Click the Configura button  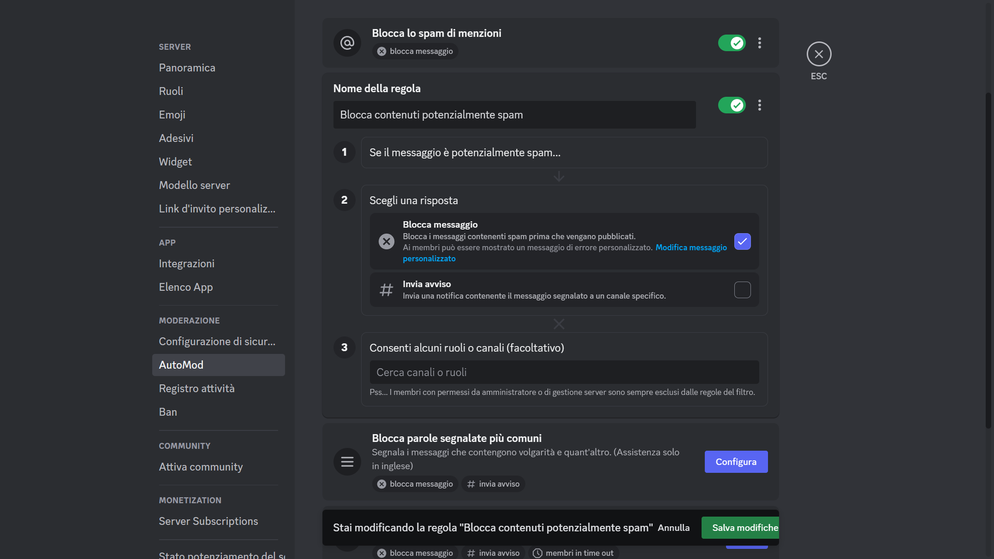tap(736, 461)
